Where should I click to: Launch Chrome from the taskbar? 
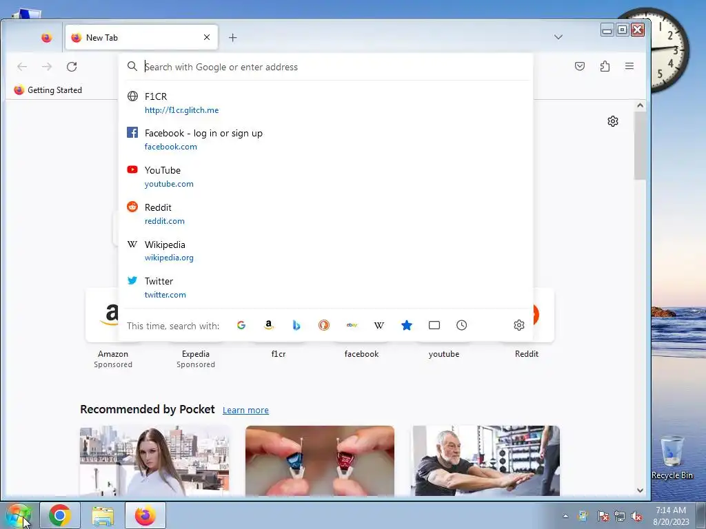point(60,515)
